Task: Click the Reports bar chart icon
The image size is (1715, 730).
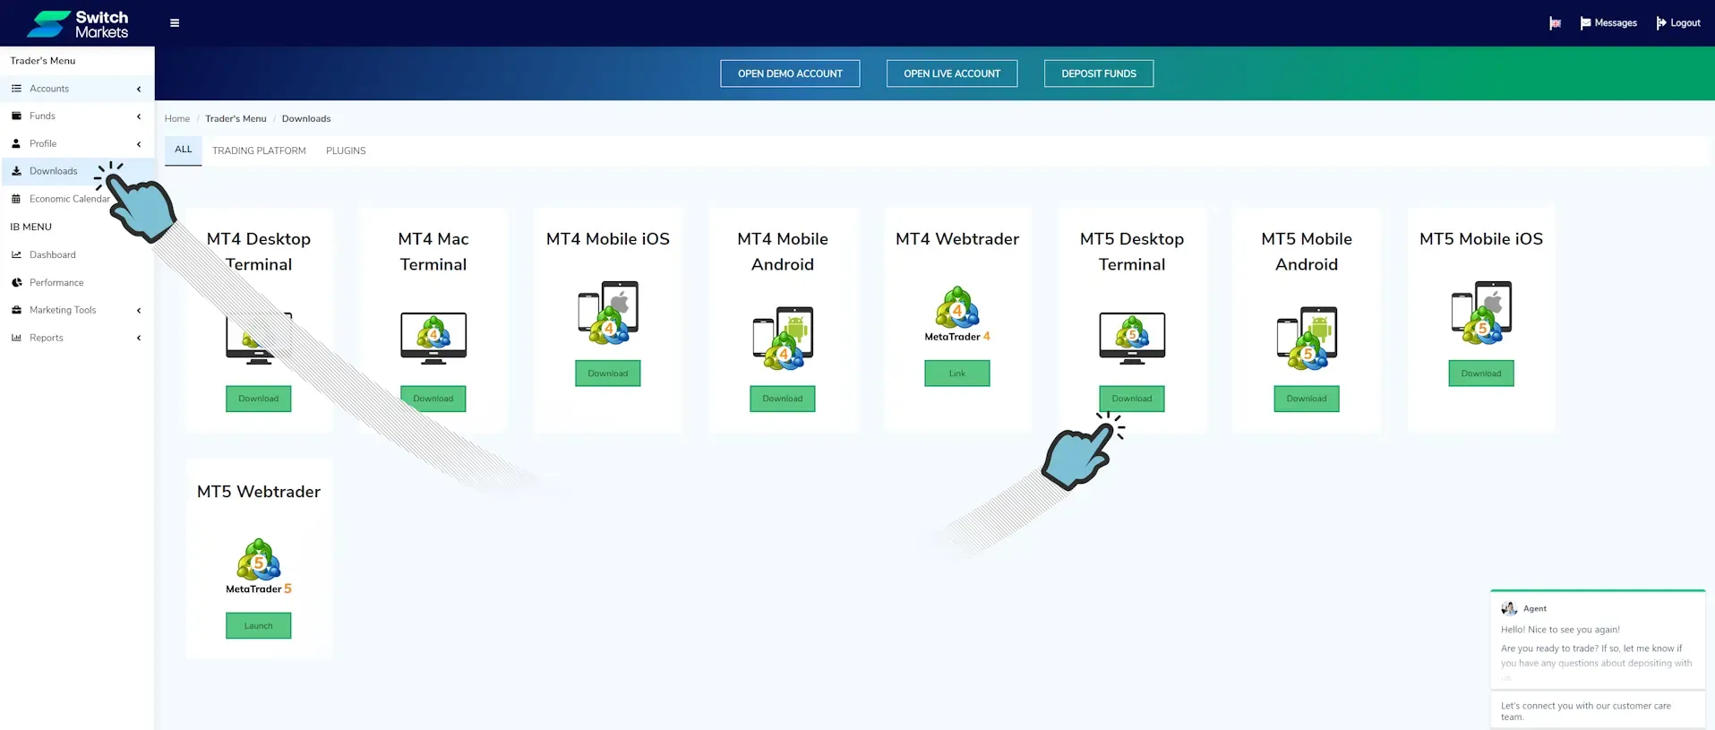Action: [x=16, y=338]
